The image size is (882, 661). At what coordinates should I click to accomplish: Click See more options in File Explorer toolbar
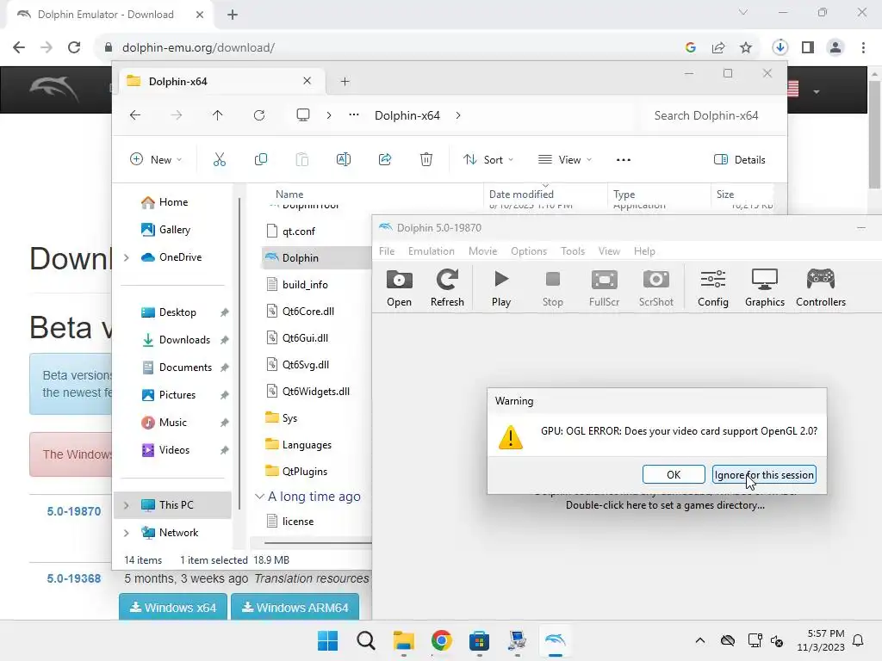(624, 159)
